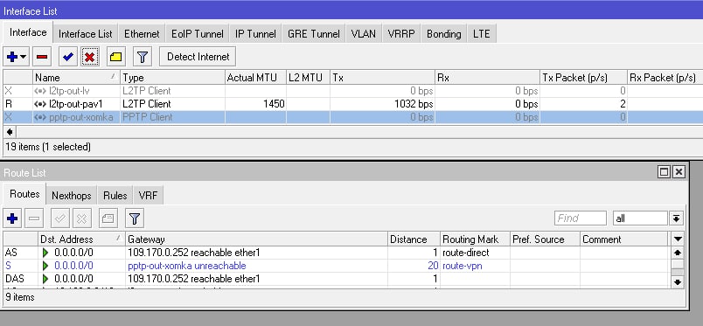Click the Find input field

pos(581,218)
